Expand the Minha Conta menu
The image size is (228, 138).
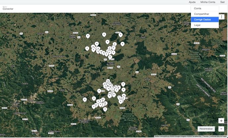point(208,2)
